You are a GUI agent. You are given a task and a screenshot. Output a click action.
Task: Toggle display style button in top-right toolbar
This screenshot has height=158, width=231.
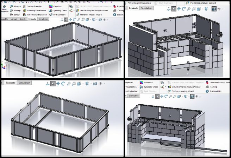tap(214, 8)
